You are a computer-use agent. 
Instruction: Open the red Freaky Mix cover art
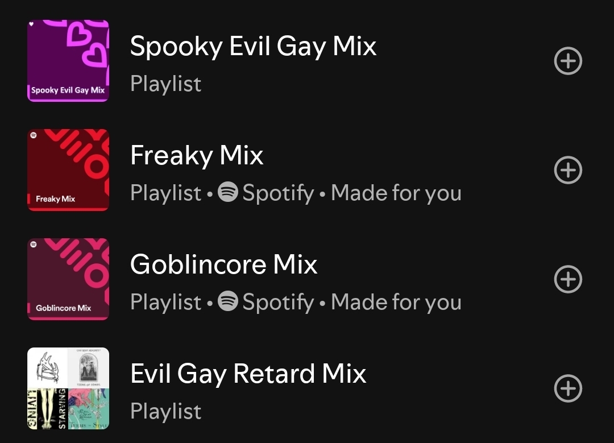click(x=68, y=170)
